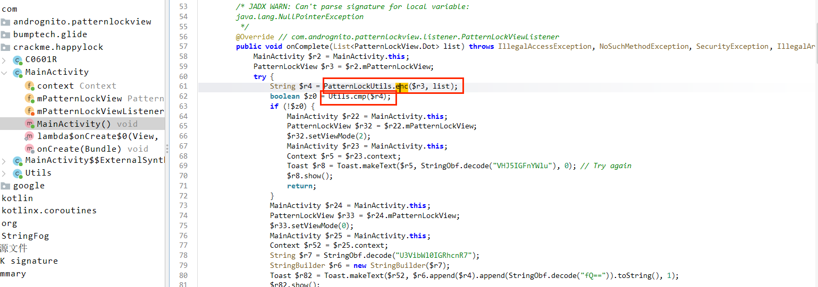Screen dimensions: 818x287
Task: Select the mPatternLockViewListener field entry
Action: 100,111
